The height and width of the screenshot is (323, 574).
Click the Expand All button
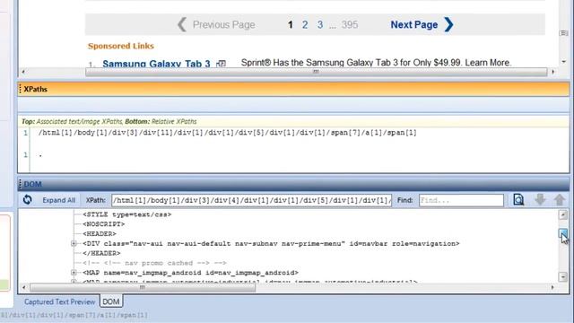(x=58, y=200)
